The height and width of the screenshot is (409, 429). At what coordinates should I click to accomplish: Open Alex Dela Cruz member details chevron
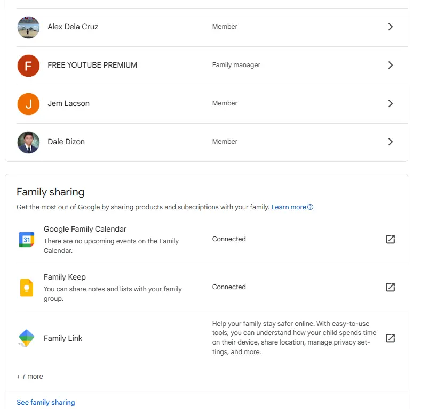[x=391, y=27]
